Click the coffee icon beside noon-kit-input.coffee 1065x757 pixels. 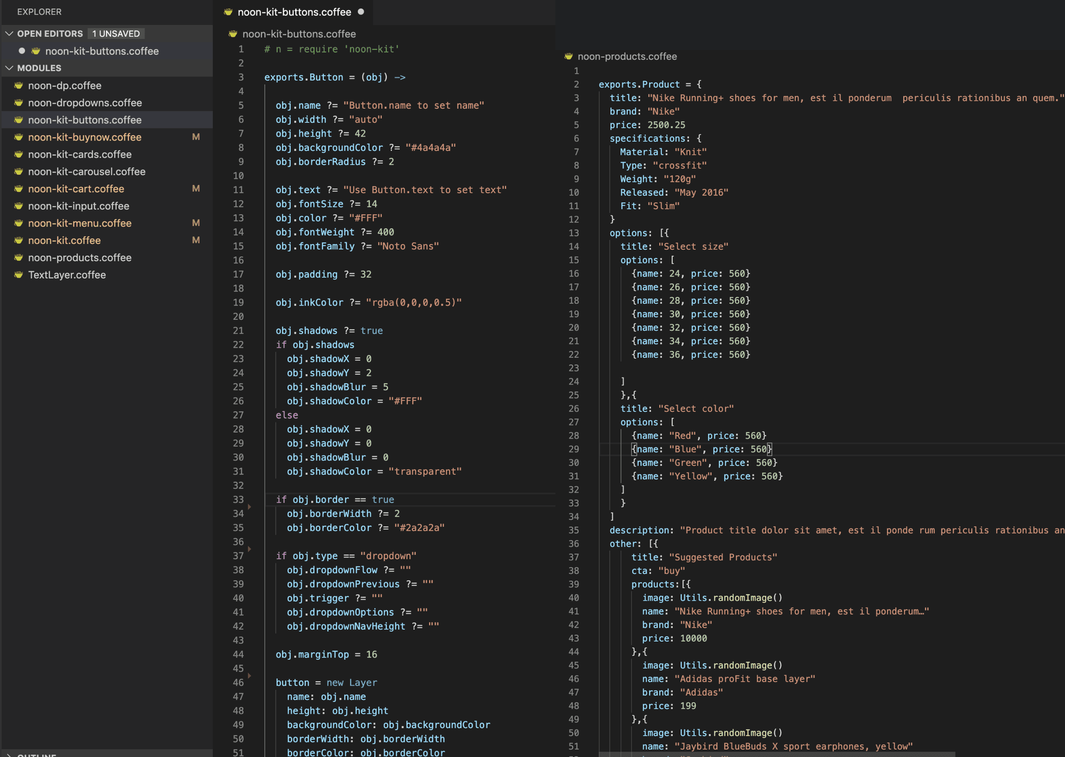[19, 206]
